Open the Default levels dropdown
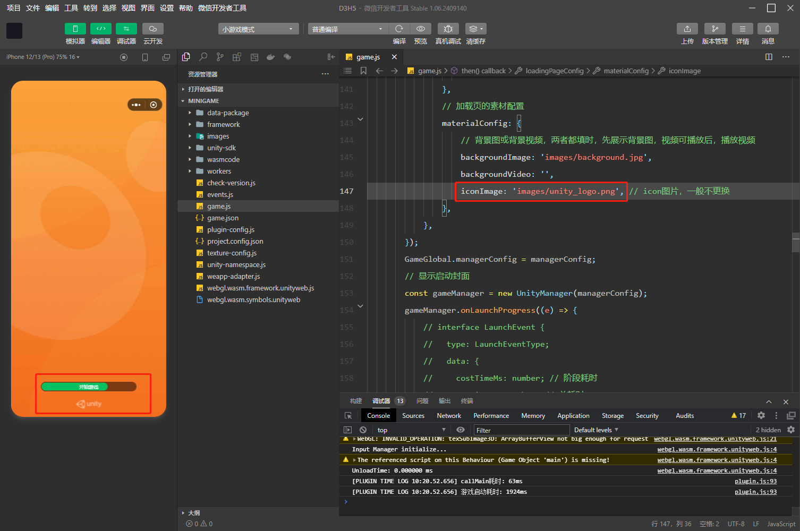The image size is (800, 531). [x=596, y=430]
